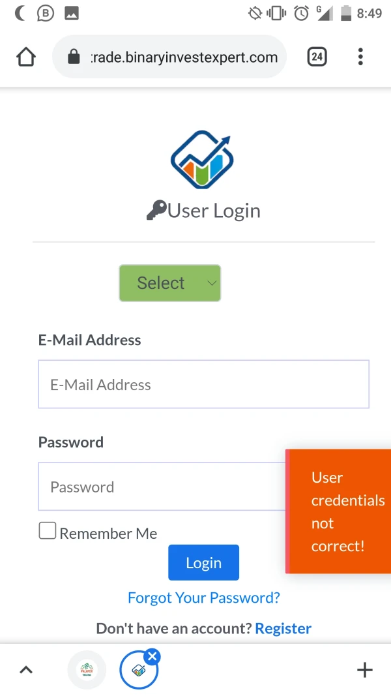
Task: Switch to the Palmer Trading tab thumbnail
Action: (87, 670)
